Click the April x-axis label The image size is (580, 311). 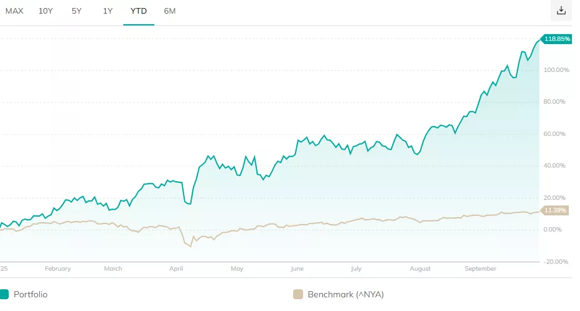[x=176, y=269]
